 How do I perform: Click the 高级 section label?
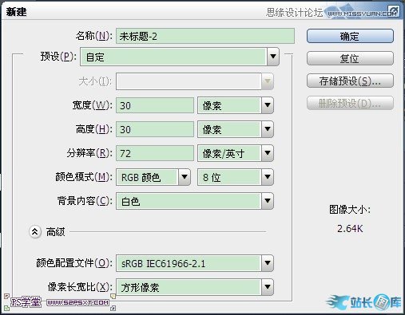point(55,232)
